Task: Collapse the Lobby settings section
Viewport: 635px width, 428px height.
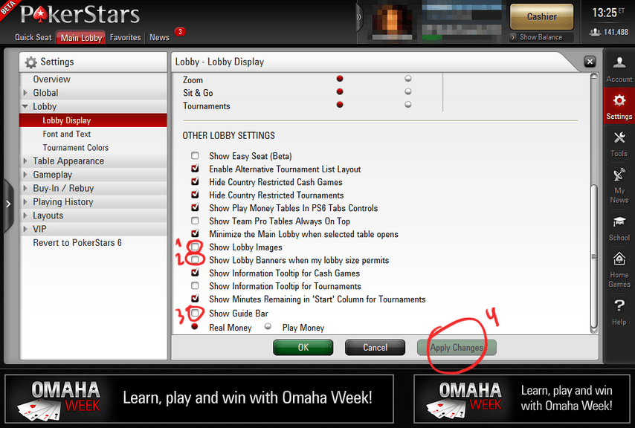Action: pos(25,106)
